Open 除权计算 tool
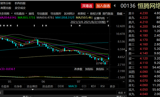The width and height of the screenshot is (160, 97). click(96, 13)
